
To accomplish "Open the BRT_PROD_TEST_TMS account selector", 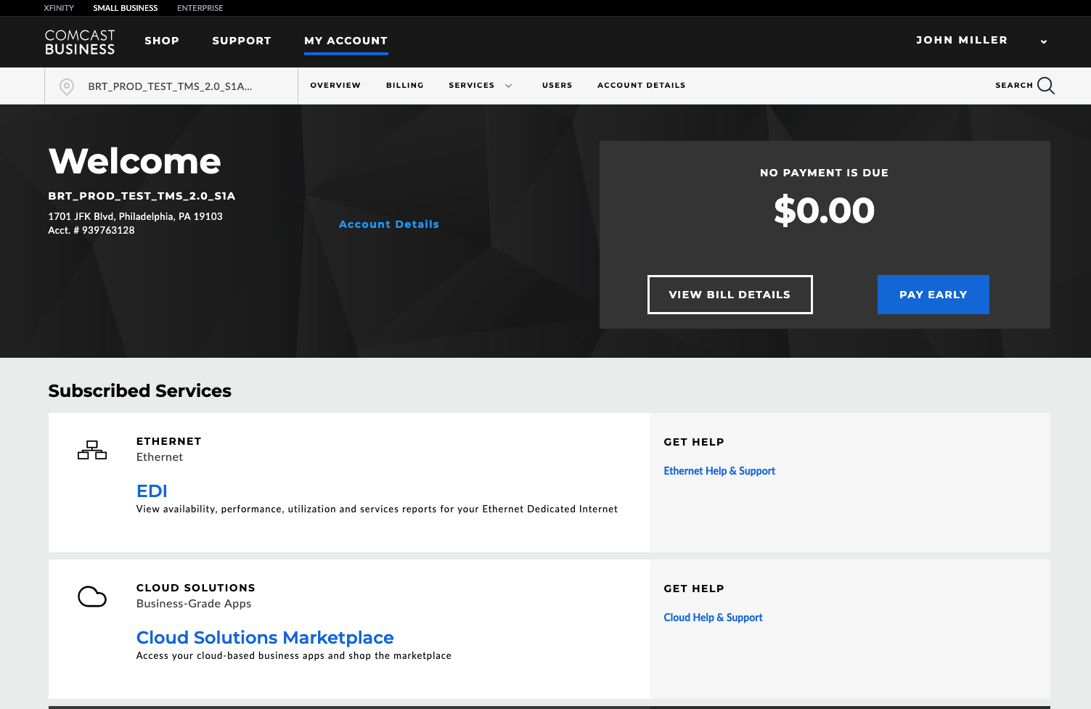I will 171,86.
